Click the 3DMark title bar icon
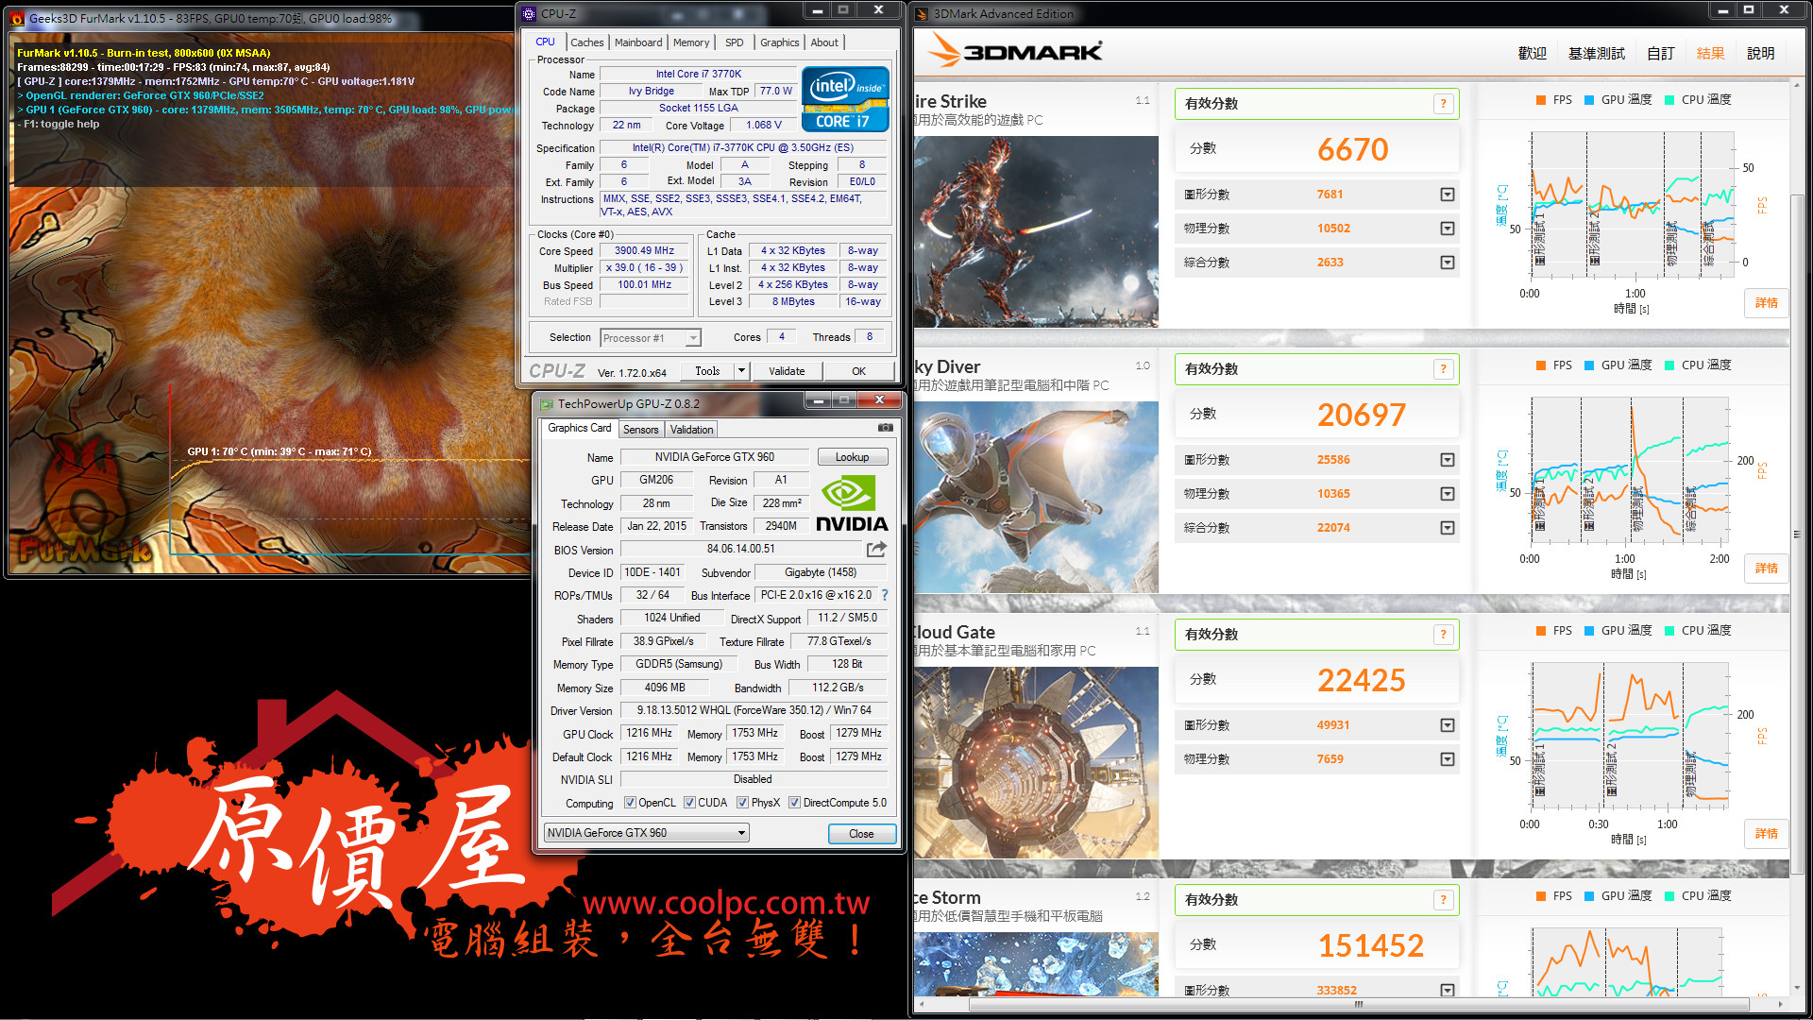 tap(921, 13)
